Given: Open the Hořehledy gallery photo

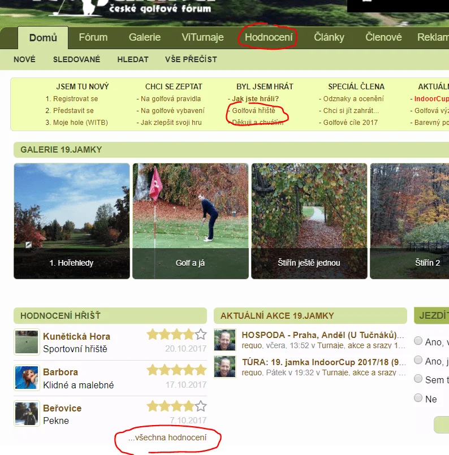Looking at the screenshot, I should point(72,221).
